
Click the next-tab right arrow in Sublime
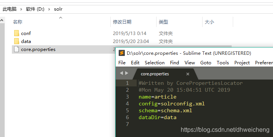pos(127,73)
